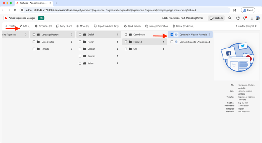Expand Spanish folder chevron
Viewport: 262px width, 143px height.
[x=118, y=49]
